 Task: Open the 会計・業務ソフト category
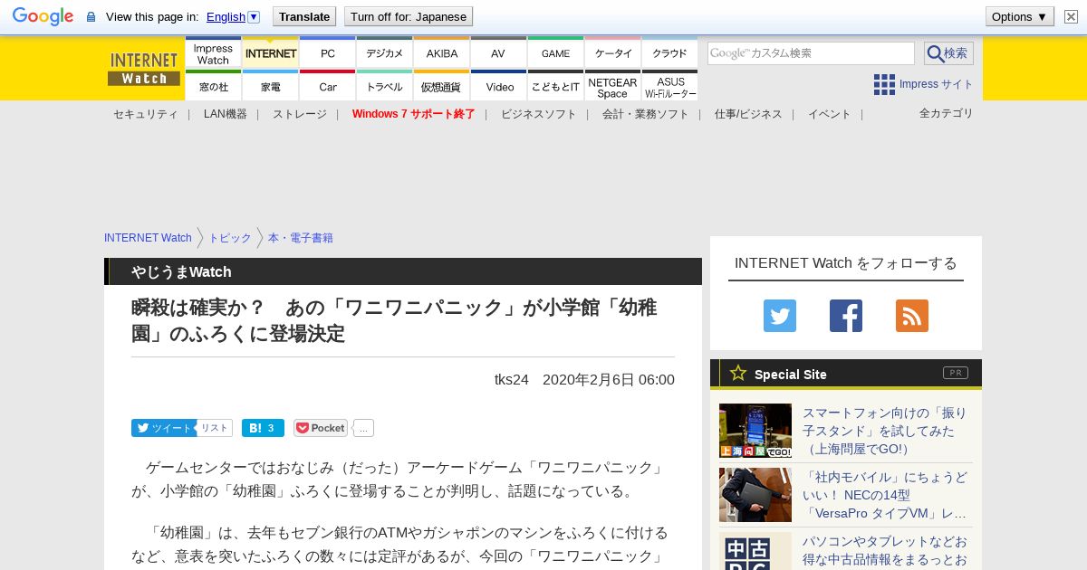click(x=645, y=114)
